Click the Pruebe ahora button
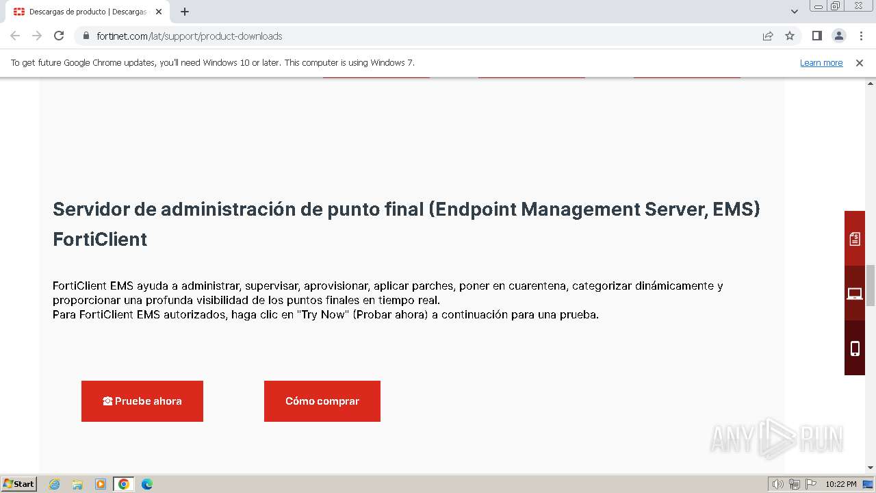 (142, 401)
